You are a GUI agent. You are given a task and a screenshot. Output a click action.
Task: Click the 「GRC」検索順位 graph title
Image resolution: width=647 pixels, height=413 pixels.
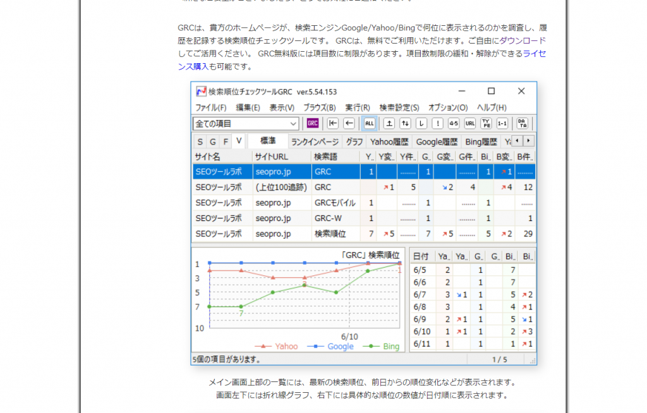(x=370, y=255)
